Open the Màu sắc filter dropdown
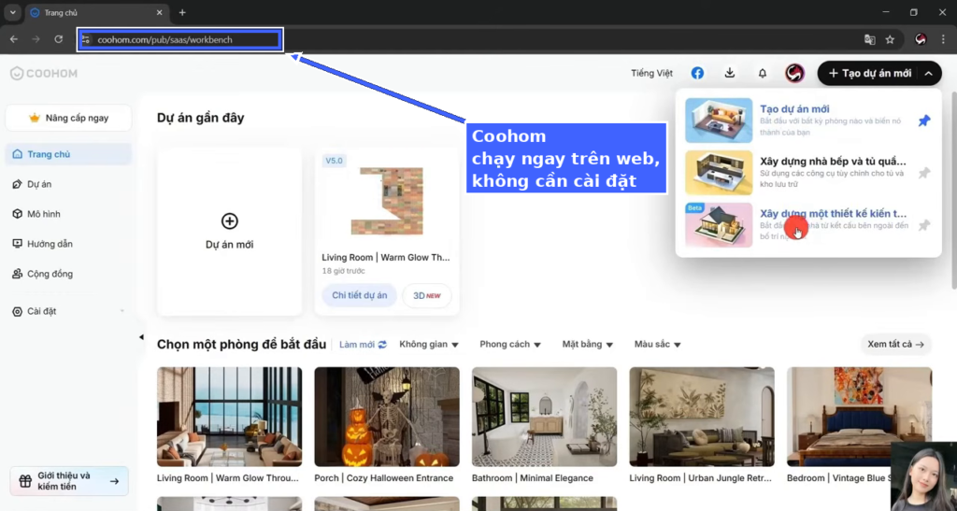 [x=657, y=345]
